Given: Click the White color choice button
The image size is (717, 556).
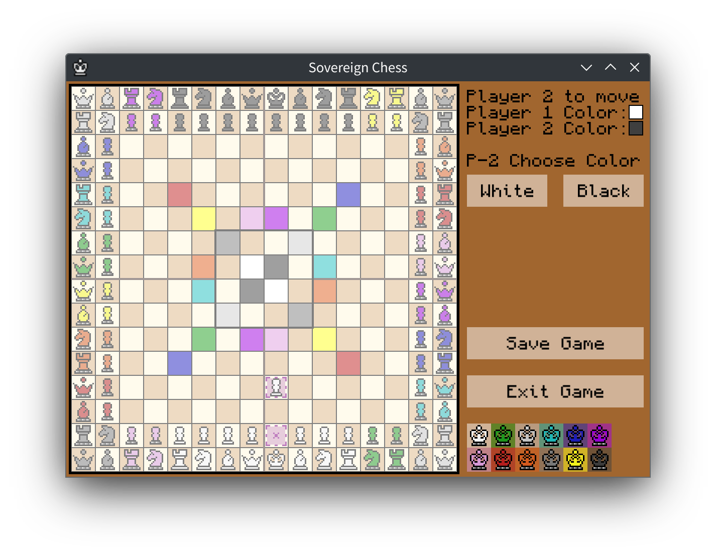Looking at the screenshot, I should tap(507, 191).
